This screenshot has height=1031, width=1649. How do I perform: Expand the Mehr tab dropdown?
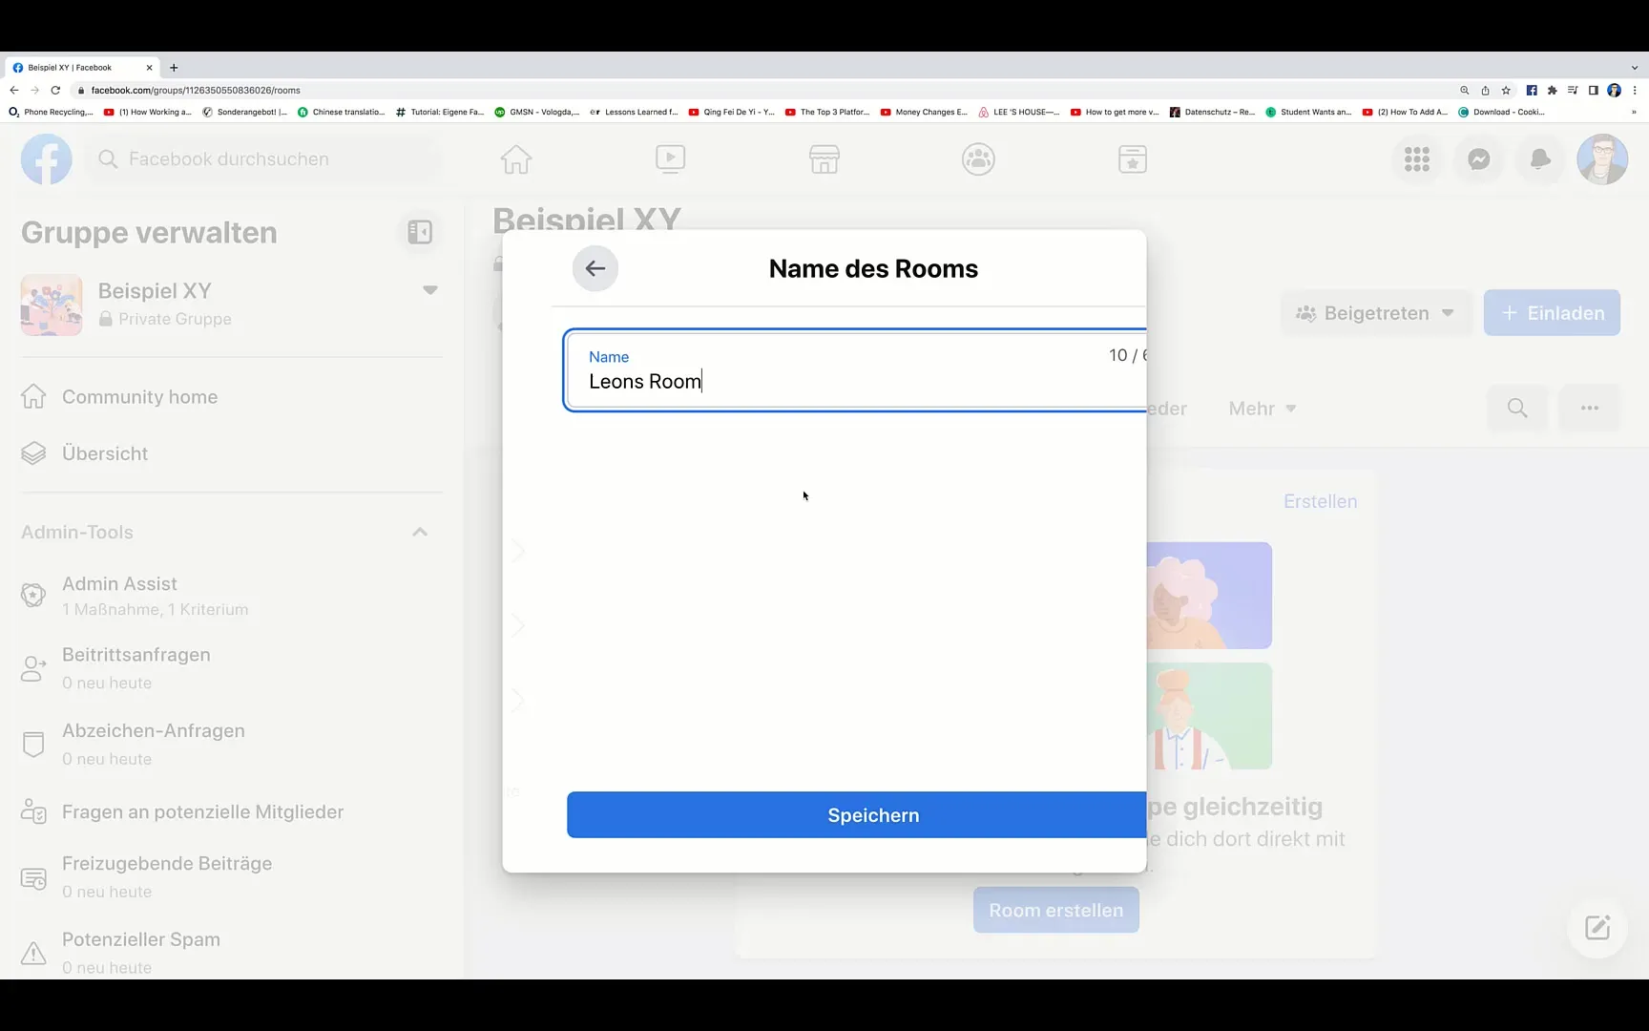click(1262, 409)
